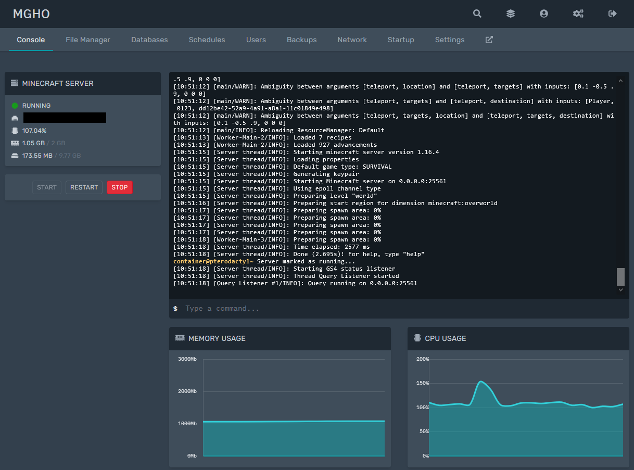Click "Query running on 0.0.0.0:25561" line

coord(295,283)
